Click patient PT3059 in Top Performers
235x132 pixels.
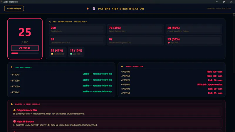click(15, 86)
